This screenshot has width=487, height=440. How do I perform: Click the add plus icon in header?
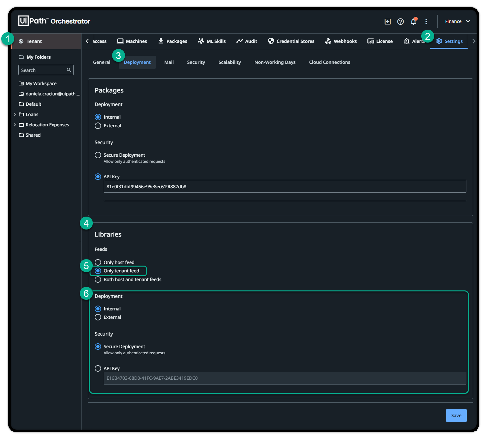(387, 22)
